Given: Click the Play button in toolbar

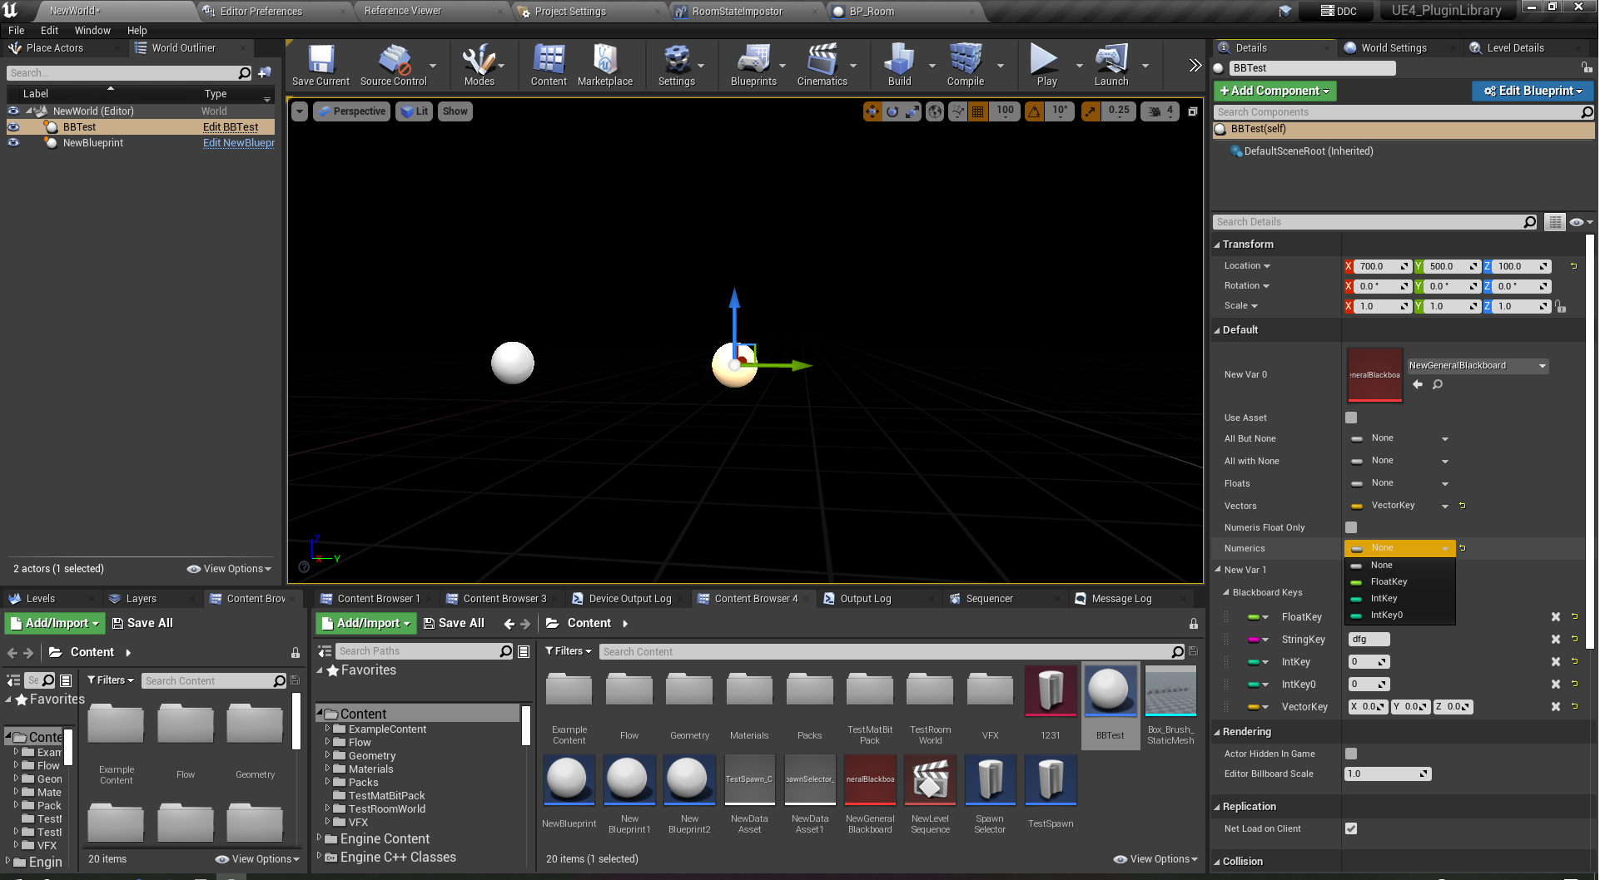Looking at the screenshot, I should click(1046, 65).
